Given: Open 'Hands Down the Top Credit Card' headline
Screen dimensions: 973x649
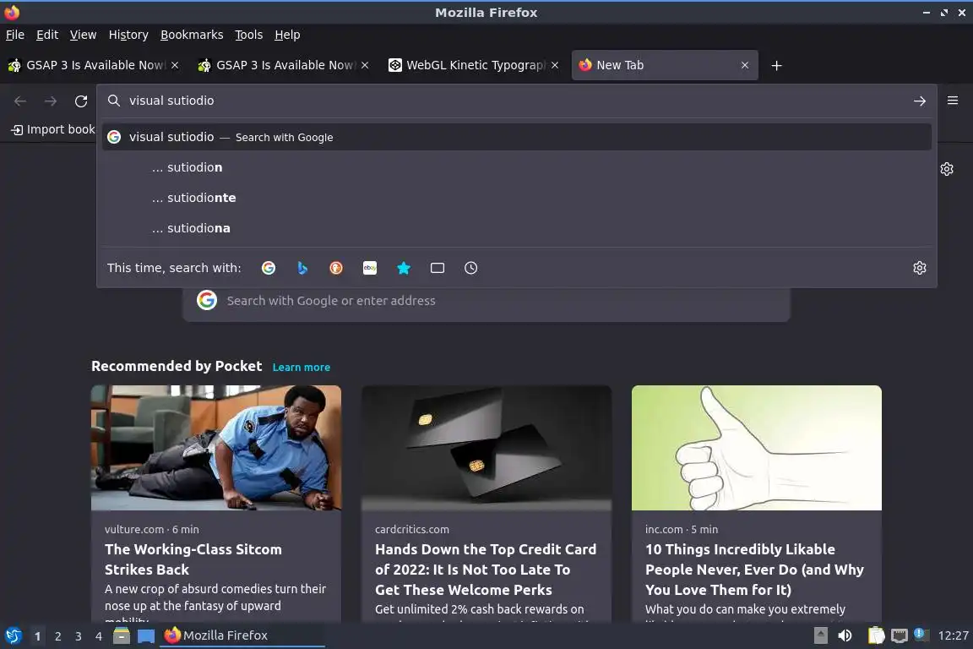Looking at the screenshot, I should [486, 570].
